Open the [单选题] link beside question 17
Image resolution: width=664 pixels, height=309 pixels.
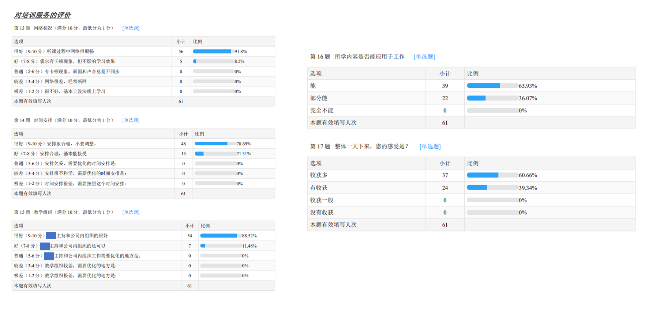(x=430, y=146)
